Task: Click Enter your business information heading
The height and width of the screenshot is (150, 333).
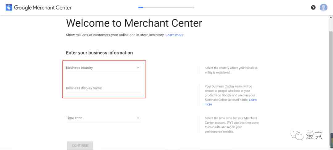Action: [x=99, y=53]
